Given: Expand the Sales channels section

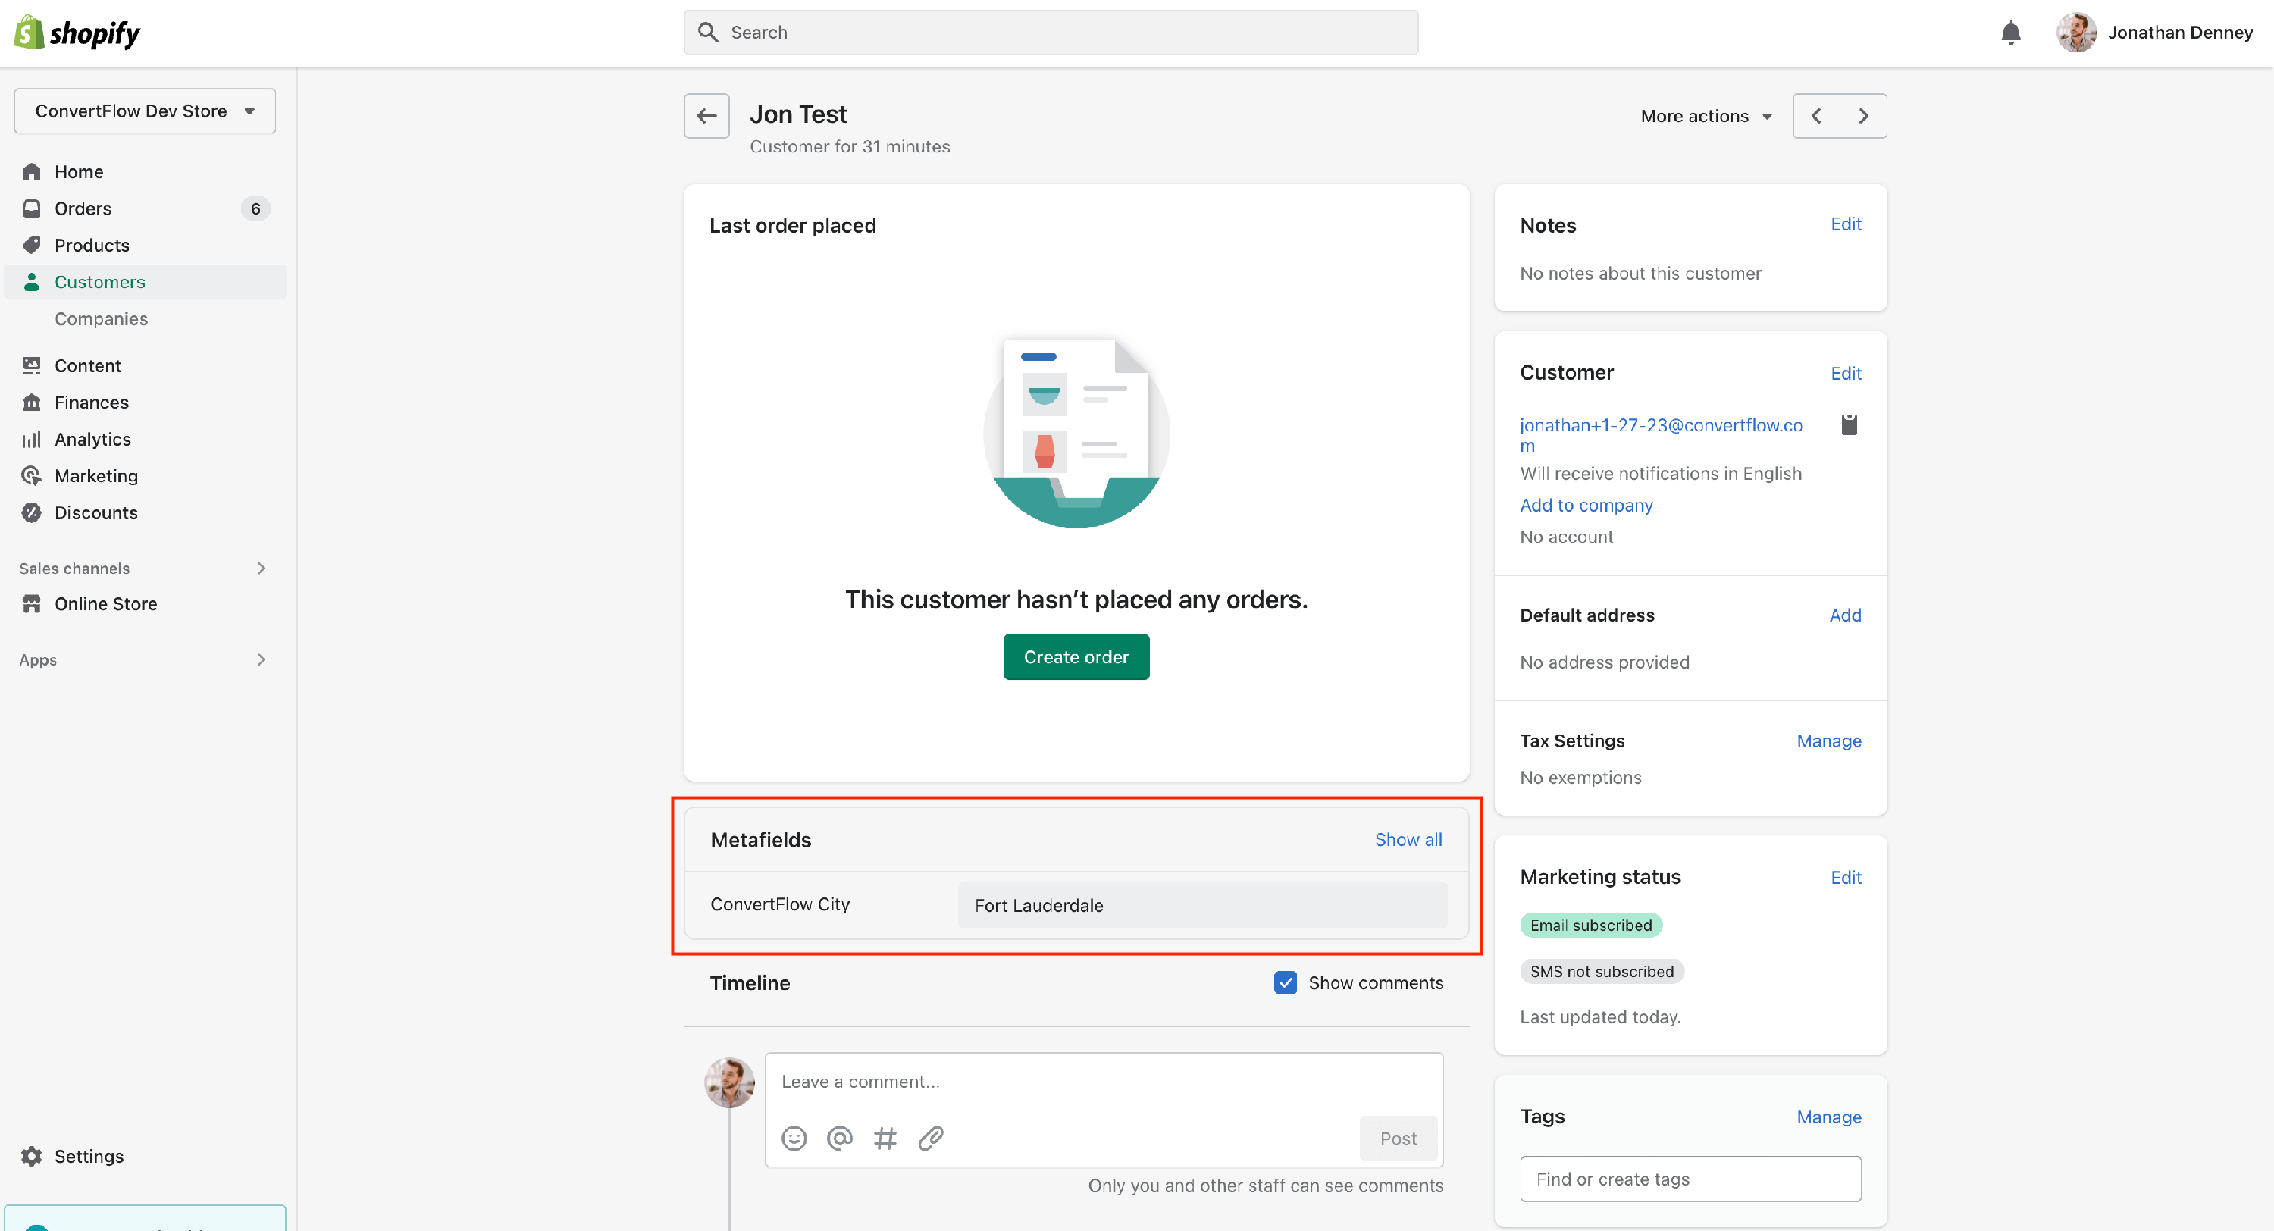Looking at the screenshot, I should 261,568.
